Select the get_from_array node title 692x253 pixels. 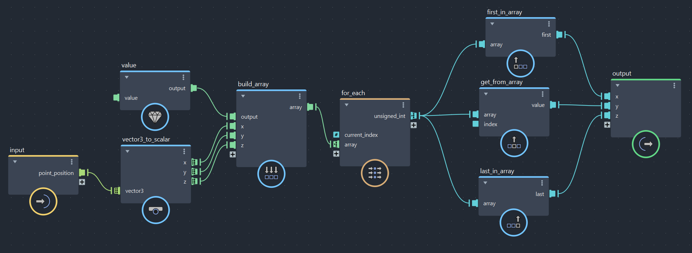502,82
